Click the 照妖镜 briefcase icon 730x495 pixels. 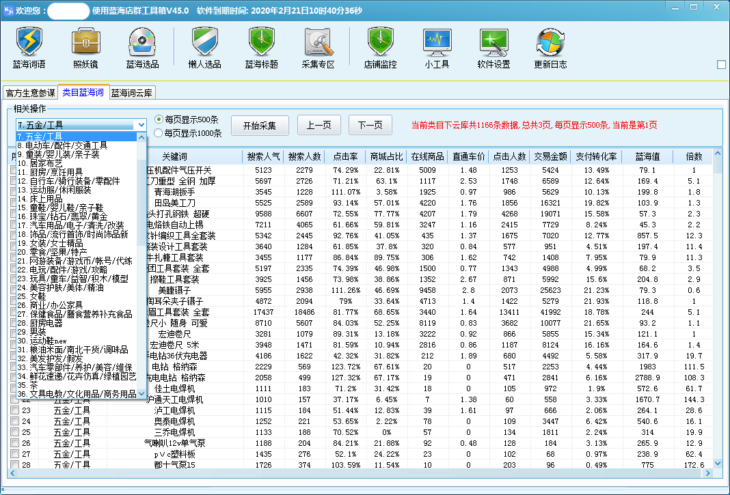(85, 48)
